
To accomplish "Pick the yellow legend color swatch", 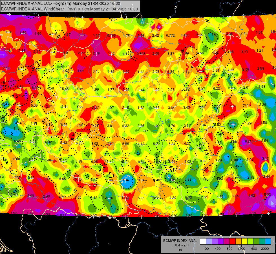I will [x=244, y=241].
